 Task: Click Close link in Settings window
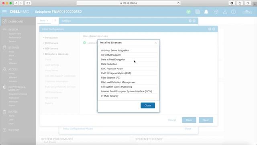(x=188, y=128)
